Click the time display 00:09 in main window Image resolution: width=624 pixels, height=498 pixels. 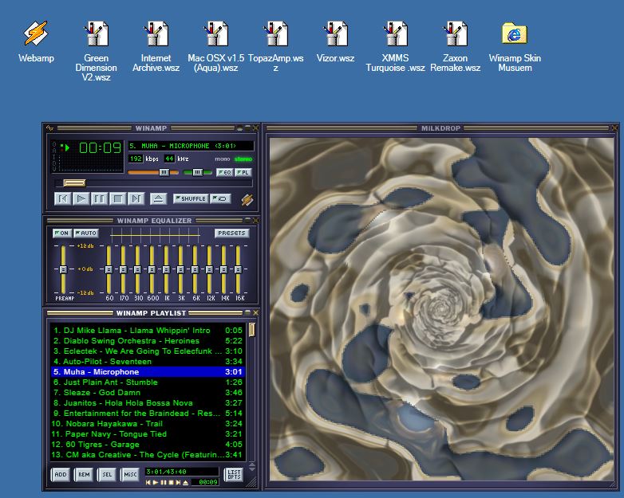click(100, 148)
